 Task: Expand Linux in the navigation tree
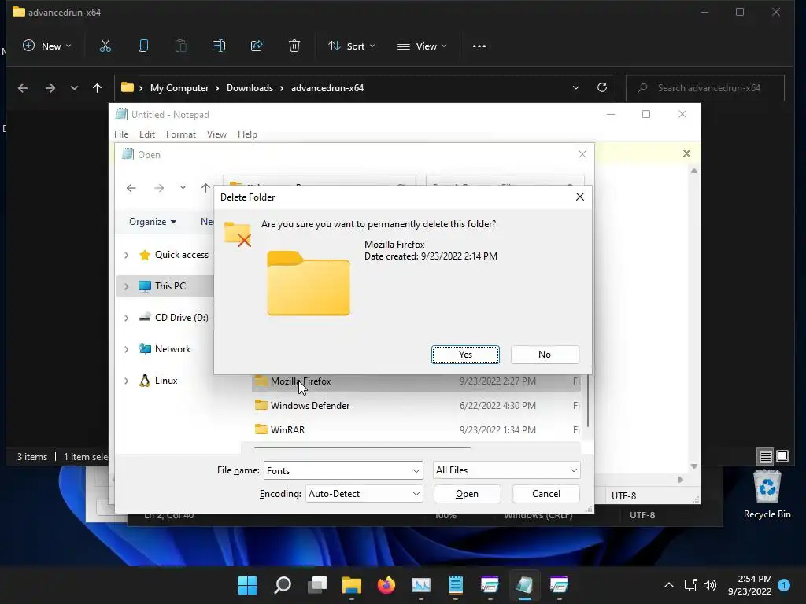[x=127, y=381]
